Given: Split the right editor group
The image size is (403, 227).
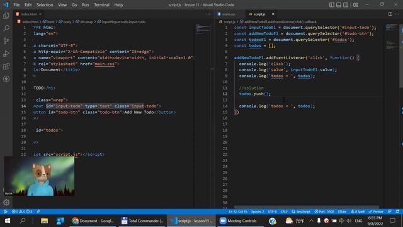Looking at the screenshot, I should pyautogui.click(x=390, y=14).
